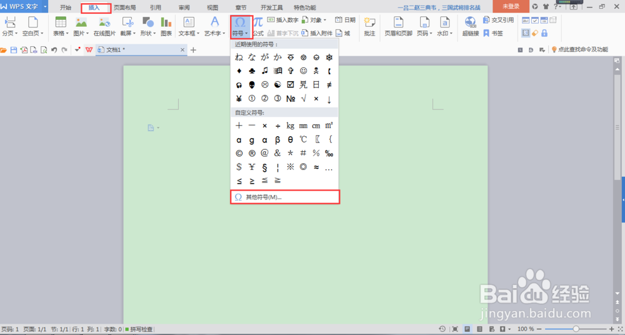Click the zoom in plus button

[612, 329]
